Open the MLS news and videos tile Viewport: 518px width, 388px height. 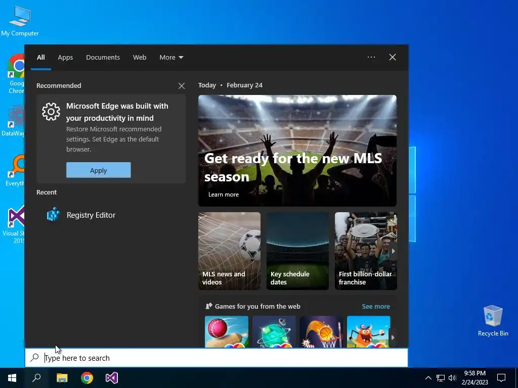(x=229, y=251)
